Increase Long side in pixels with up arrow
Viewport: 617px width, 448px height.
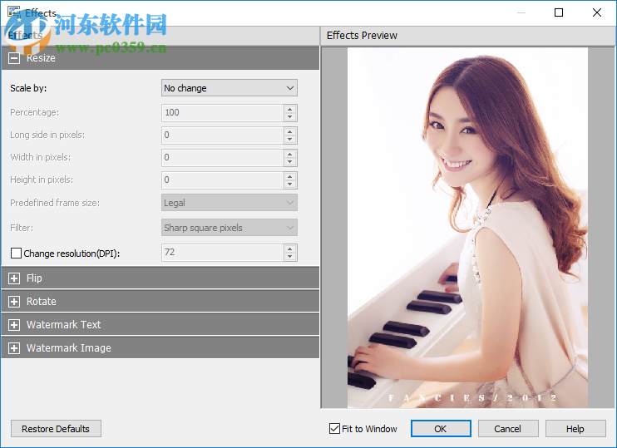click(x=290, y=131)
